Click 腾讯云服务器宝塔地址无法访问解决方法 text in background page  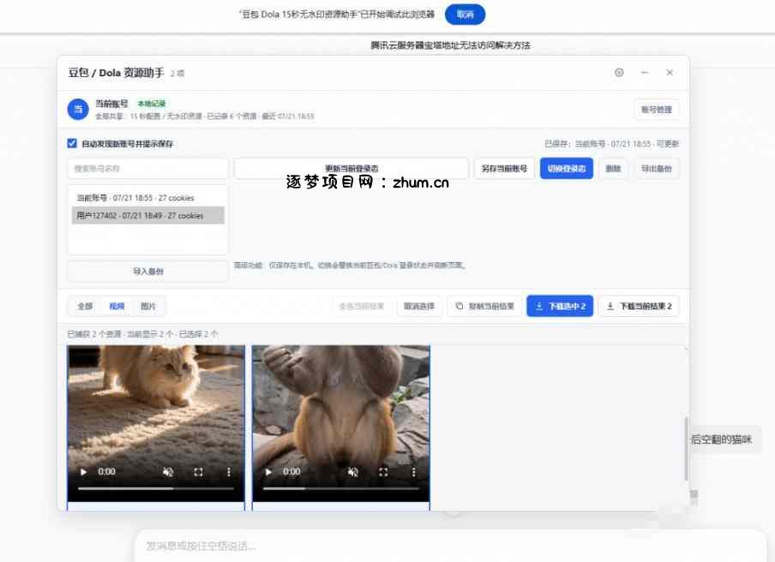[x=450, y=45]
